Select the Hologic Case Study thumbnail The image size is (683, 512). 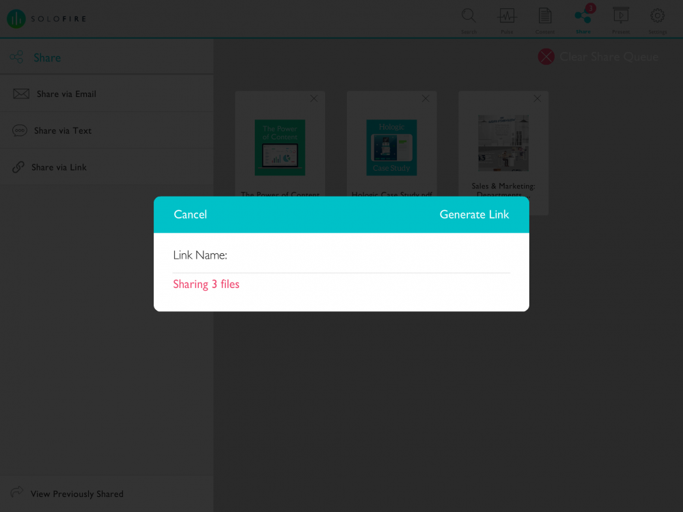(391, 147)
